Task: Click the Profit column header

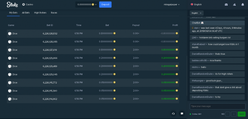Action: point(175,25)
